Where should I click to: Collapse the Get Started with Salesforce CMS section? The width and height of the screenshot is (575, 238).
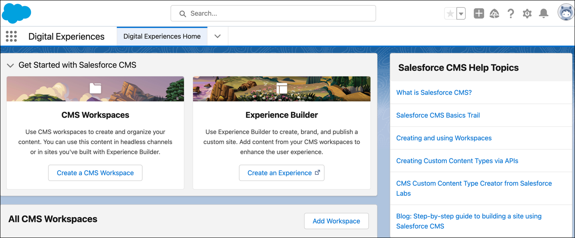11,65
